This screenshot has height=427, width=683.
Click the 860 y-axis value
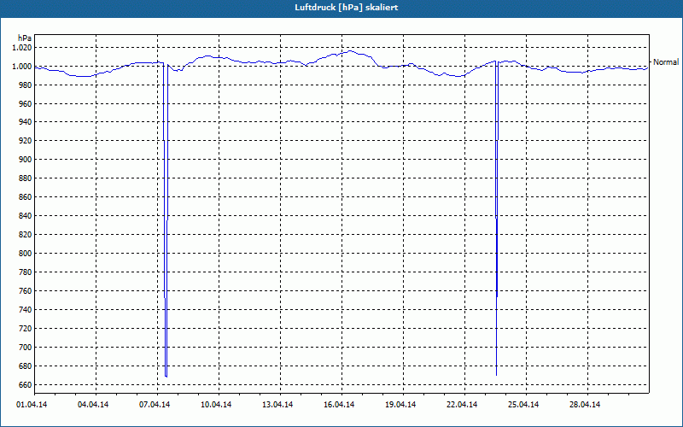(26, 197)
